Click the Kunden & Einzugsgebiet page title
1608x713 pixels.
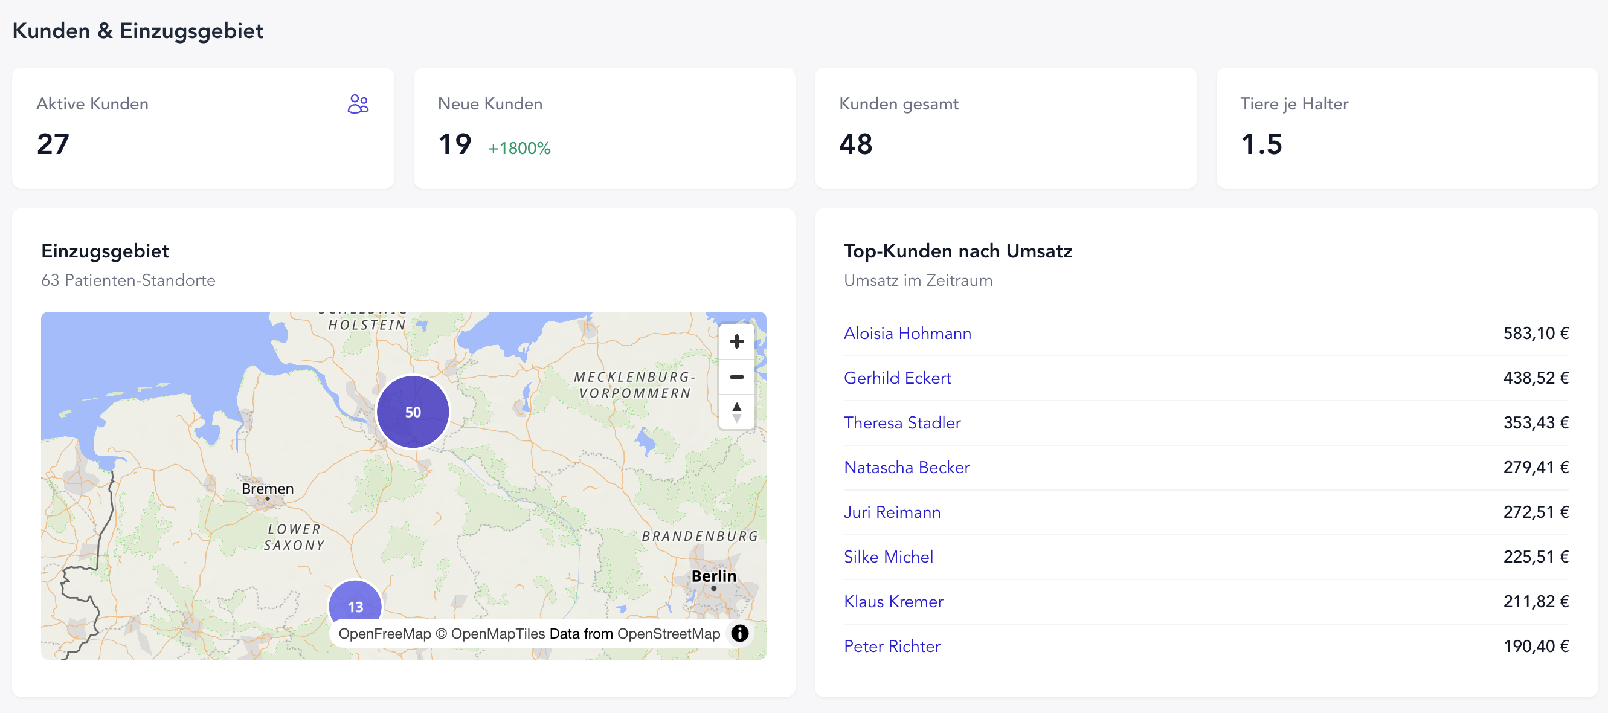[x=138, y=31]
